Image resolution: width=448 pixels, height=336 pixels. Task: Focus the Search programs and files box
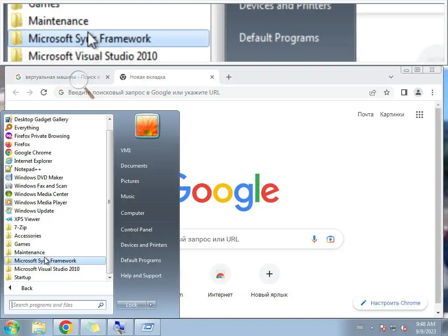57,305
